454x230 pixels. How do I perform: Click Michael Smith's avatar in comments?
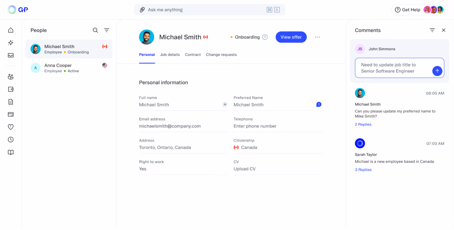[360, 93]
